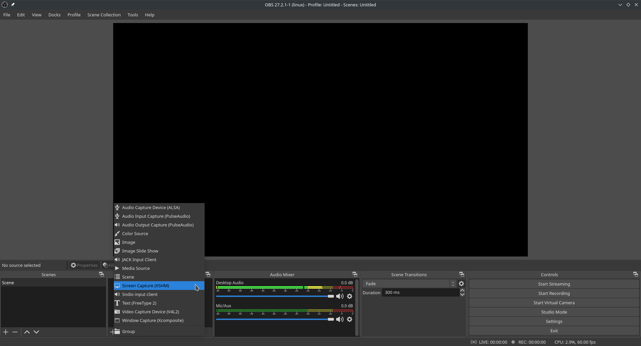The image size is (641, 346).
Task: Click the CPU 2.9%, 60.00 fps status text
Action: click(575, 342)
